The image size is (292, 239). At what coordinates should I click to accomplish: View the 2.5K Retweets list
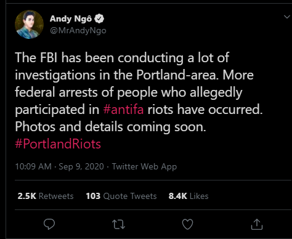[46, 196]
